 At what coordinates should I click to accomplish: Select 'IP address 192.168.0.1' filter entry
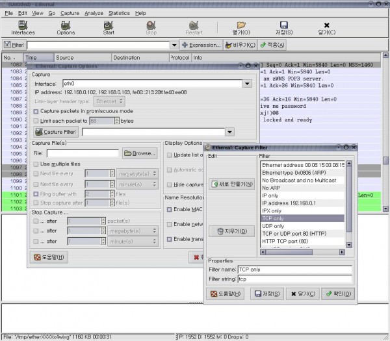coord(302,203)
